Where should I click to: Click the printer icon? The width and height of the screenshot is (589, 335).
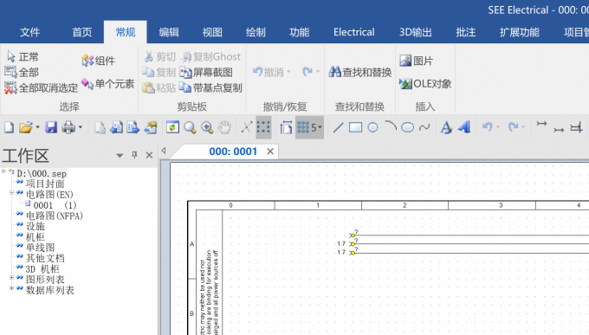(x=68, y=128)
